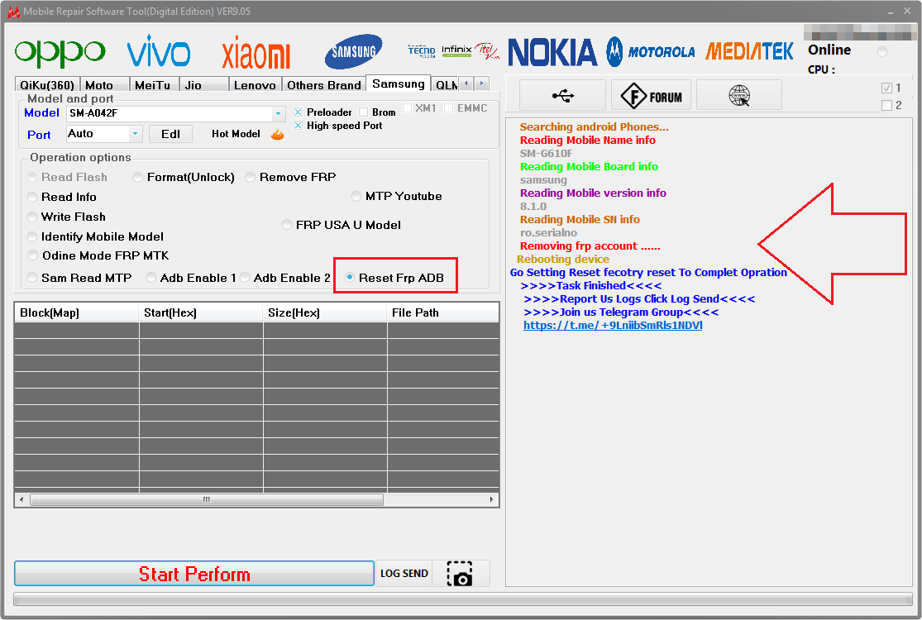Open the Forum icon button
The width and height of the screenshot is (922, 620).
coord(652,95)
